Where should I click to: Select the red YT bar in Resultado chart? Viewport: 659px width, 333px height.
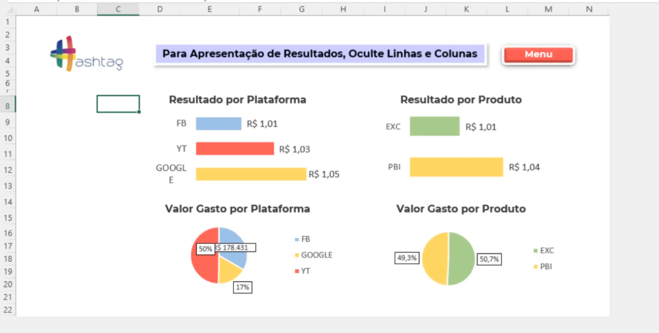click(x=235, y=148)
